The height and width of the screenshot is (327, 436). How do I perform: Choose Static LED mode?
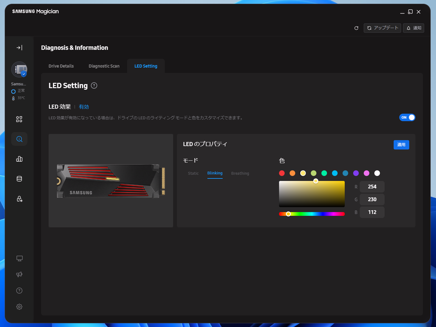pos(193,173)
